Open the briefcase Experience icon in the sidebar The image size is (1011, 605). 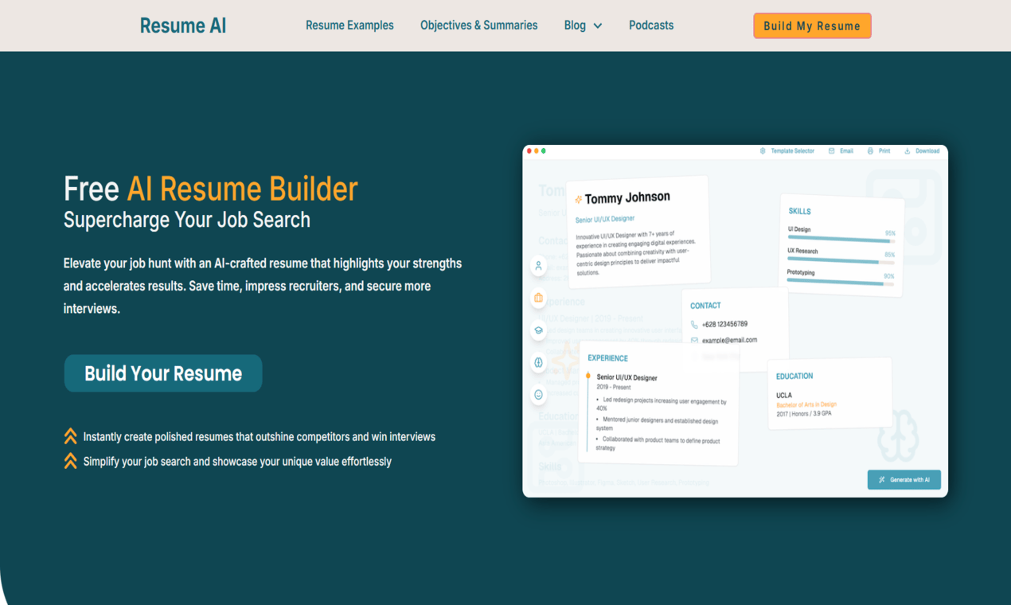[538, 298]
